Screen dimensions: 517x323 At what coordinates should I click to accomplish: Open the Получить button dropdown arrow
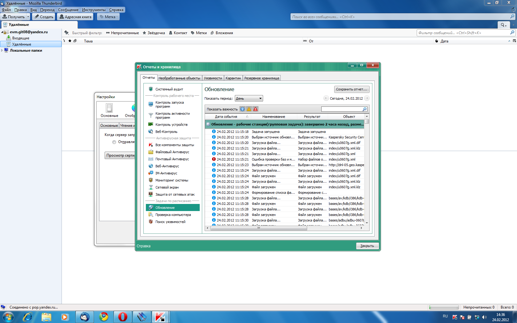28,17
